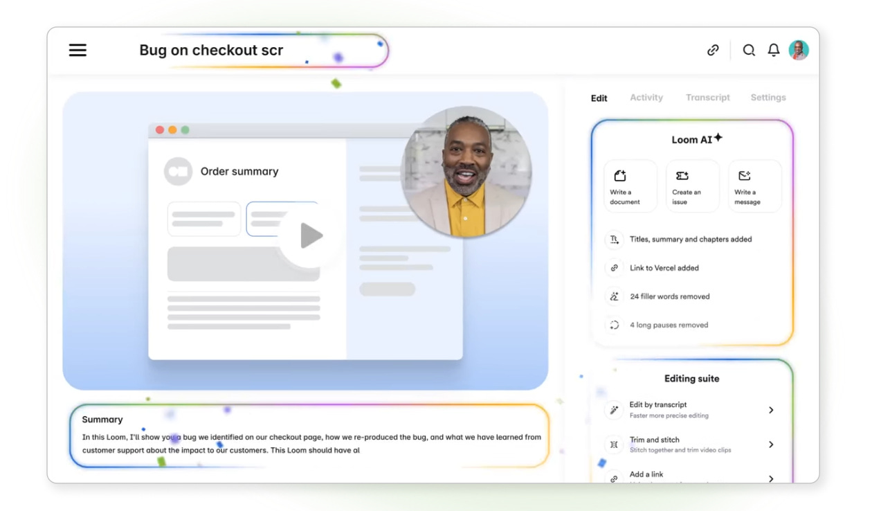This screenshot has height=511, width=872.
Task: Click Edit by transcript wand icon
Action: click(614, 410)
